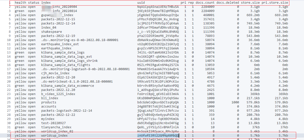
Task: Click the kibana_sample_data_ecommerce index name
Action: click(68, 85)
